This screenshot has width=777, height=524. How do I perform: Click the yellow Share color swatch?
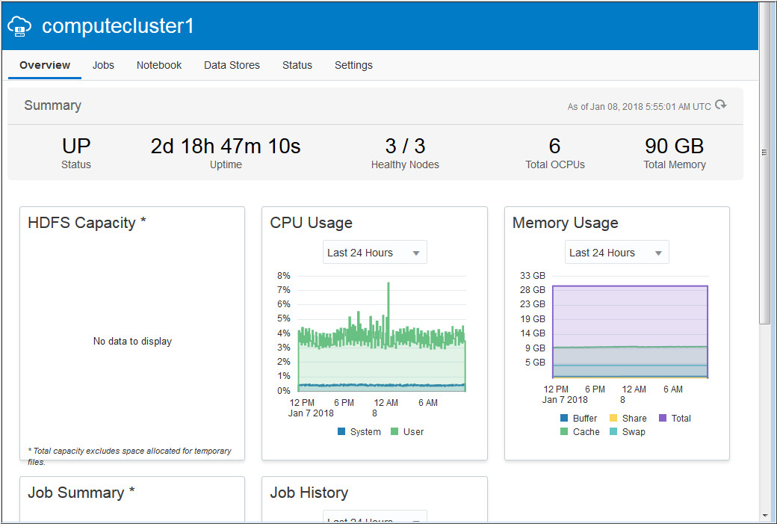pyautogui.click(x=613, y=419)
